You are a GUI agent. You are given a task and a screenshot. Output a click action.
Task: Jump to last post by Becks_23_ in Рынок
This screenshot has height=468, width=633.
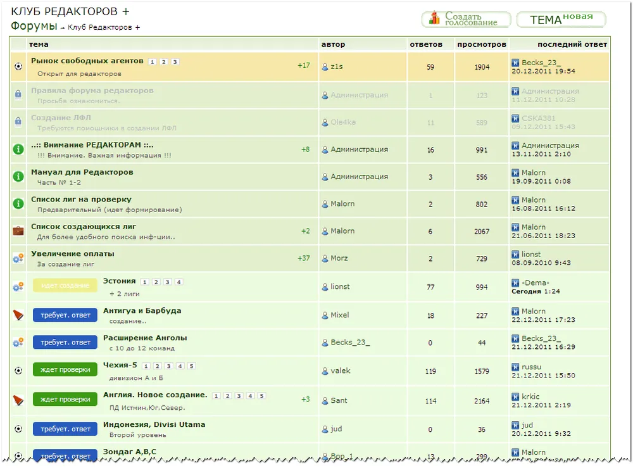(x=515, y=63)
